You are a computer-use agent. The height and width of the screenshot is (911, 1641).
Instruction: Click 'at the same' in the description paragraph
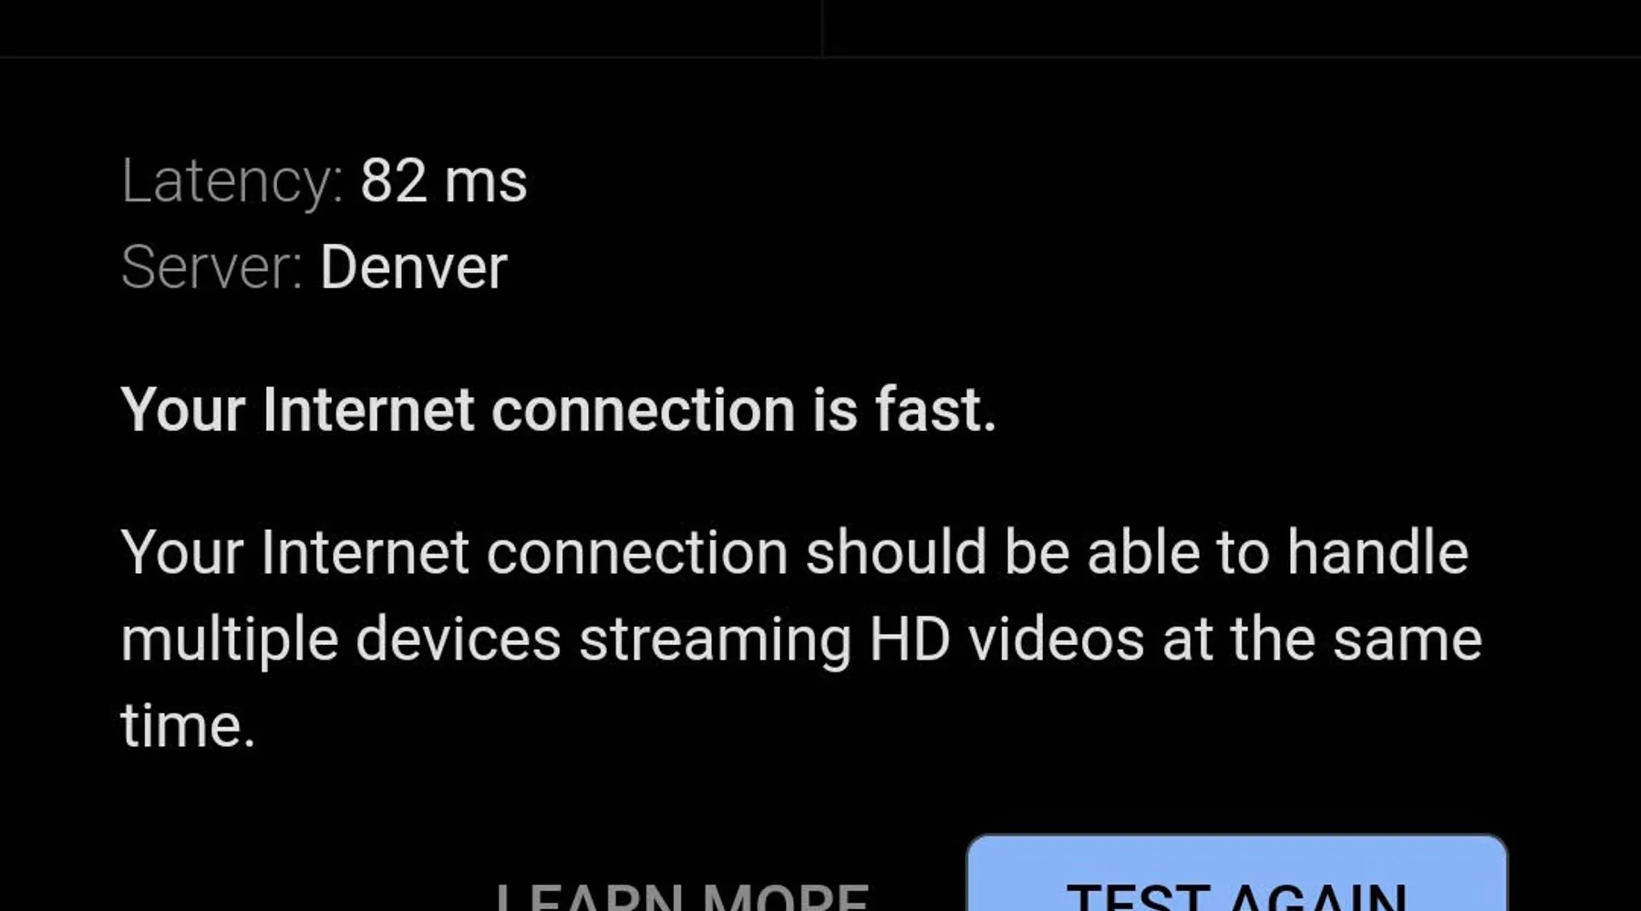tap(1323, 639)
